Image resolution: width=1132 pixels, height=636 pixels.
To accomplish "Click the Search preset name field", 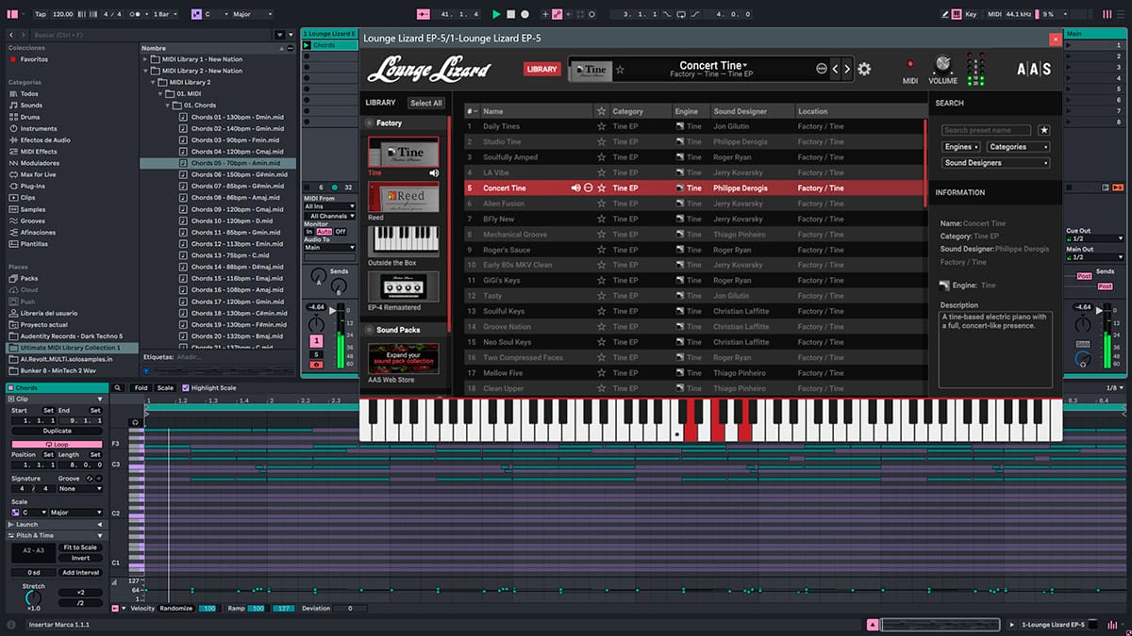I will 988,130.
